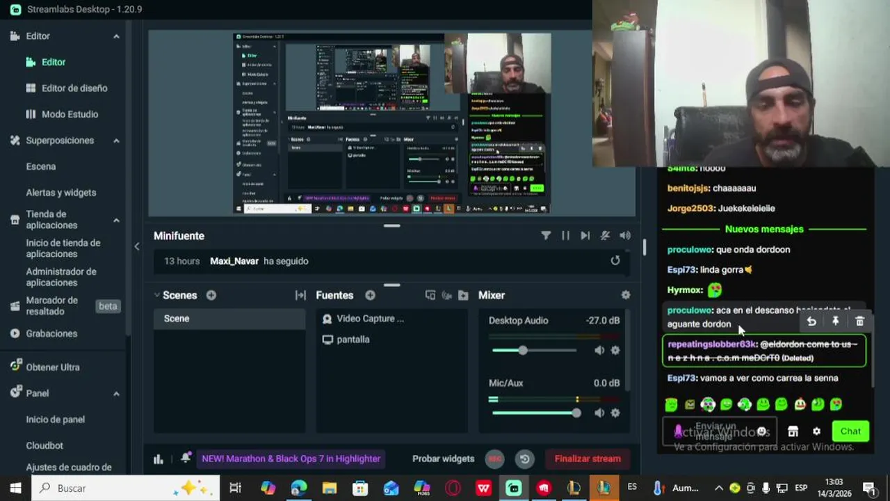
Task: Open the Mixer settings gear
Action: [x=626, y=295]
